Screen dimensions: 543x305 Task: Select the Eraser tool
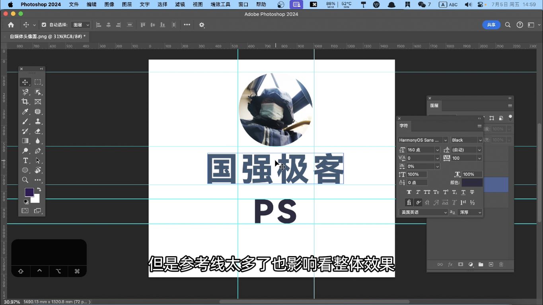(38, 131)
